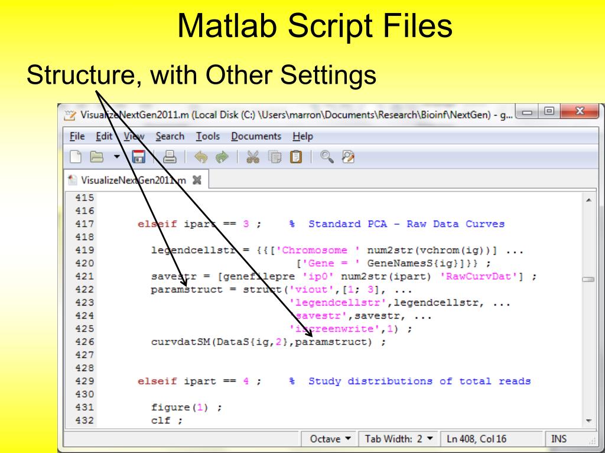Screen dimensions: 605x453
Task: Redo edit with the green redo arrow
Action: (x=222, y=157)
